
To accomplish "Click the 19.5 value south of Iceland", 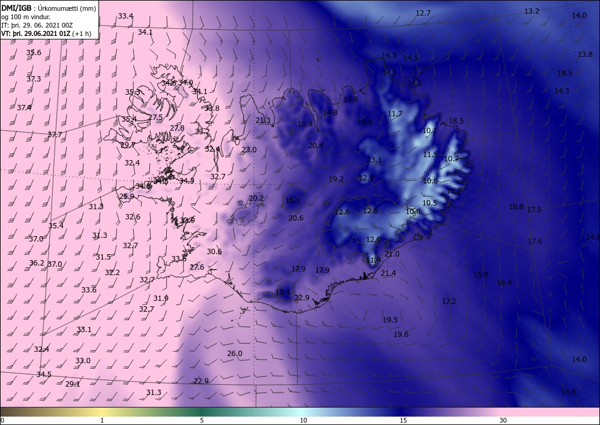I will 391,320.
